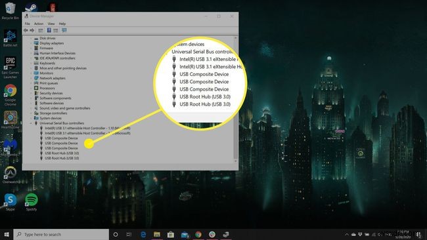Expand the Disk drives category

tap(31, 38)
